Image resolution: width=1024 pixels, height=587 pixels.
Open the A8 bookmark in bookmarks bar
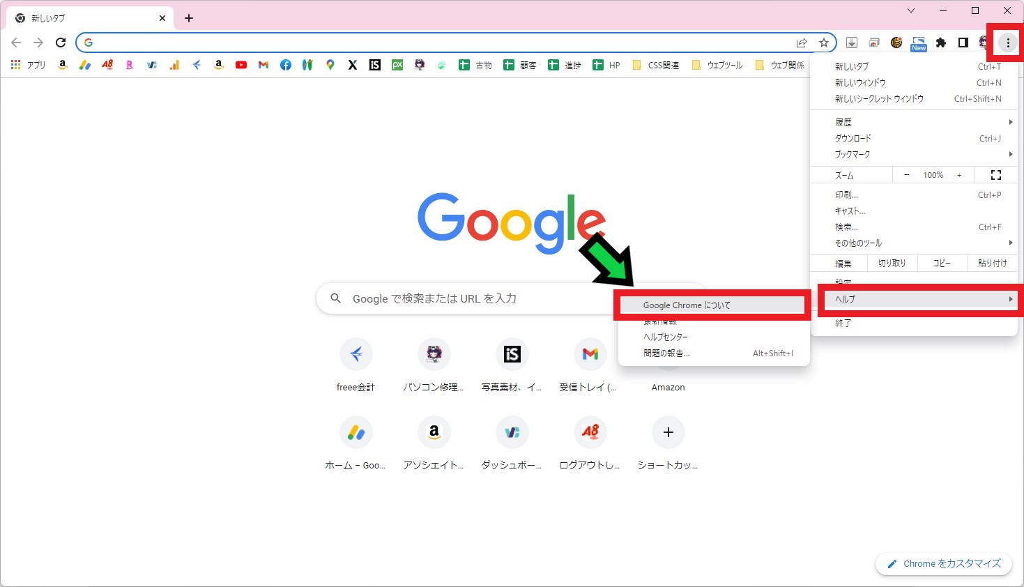pyautogui.click(x=107, y=65)
